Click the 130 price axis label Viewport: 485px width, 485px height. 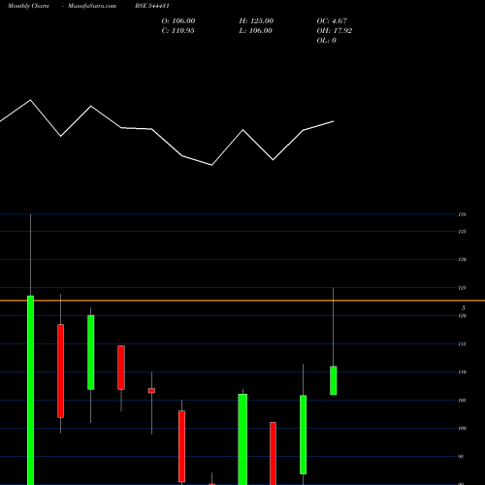(x=462, y=260)
